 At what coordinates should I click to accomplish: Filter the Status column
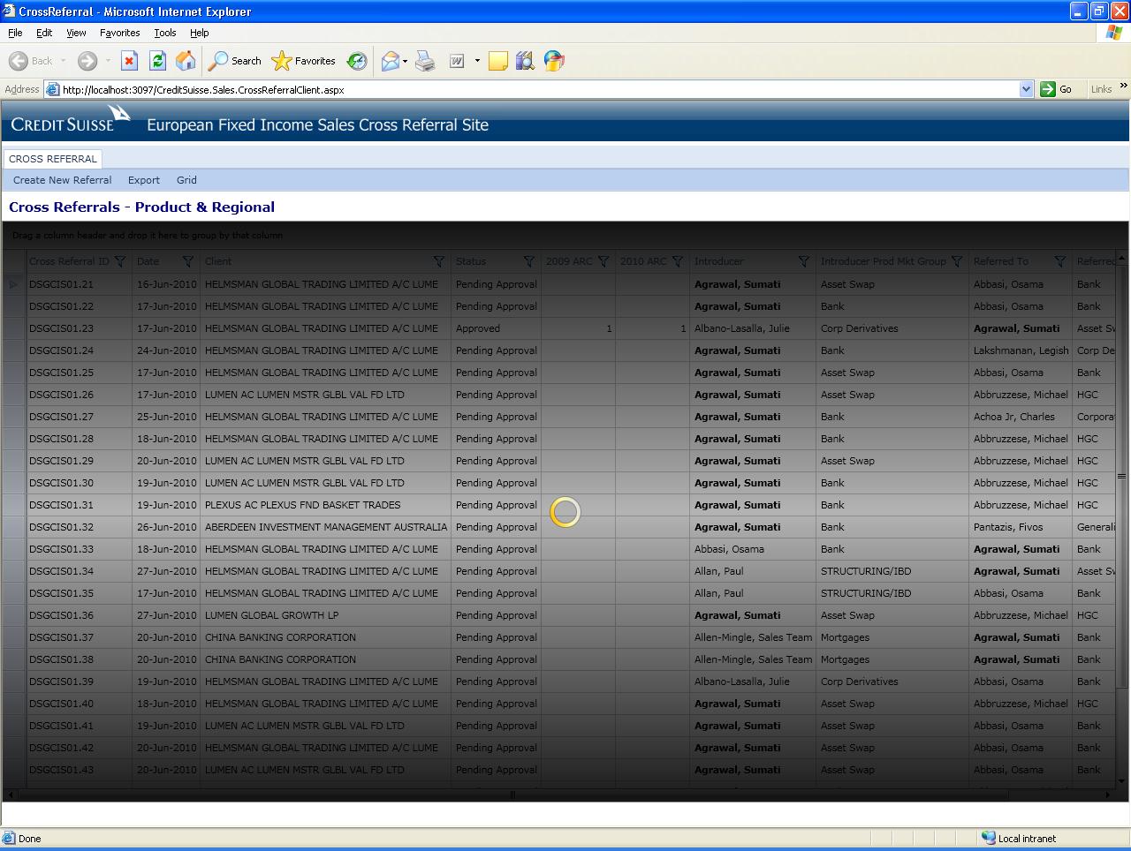528,261
